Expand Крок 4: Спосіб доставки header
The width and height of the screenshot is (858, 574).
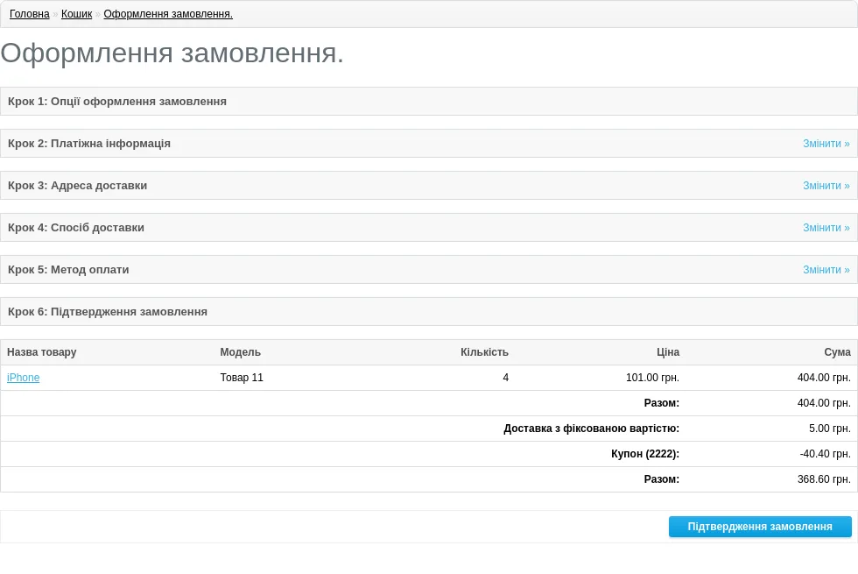(429, 228)
